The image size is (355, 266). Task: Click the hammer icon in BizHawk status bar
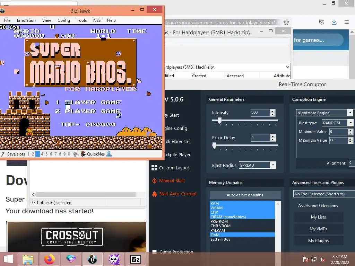[x=3, y=154]
